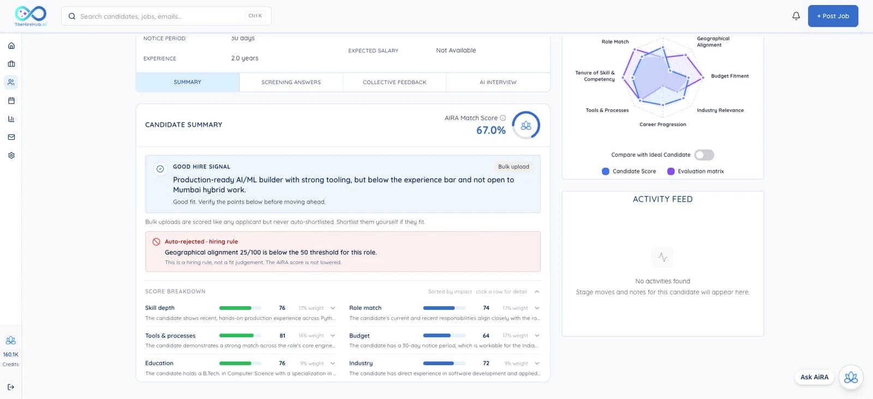The height and width of the screenshot is (399, 873).
Task: Click the Evaluation matrix legend swatch
Action: point(671,171)
